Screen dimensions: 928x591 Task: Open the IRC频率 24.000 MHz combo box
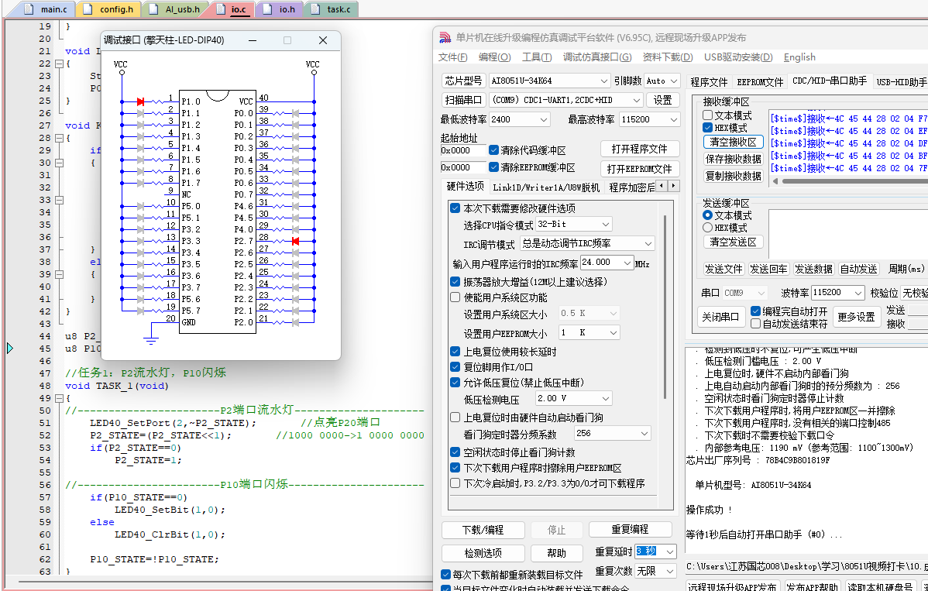coord(607,262)
